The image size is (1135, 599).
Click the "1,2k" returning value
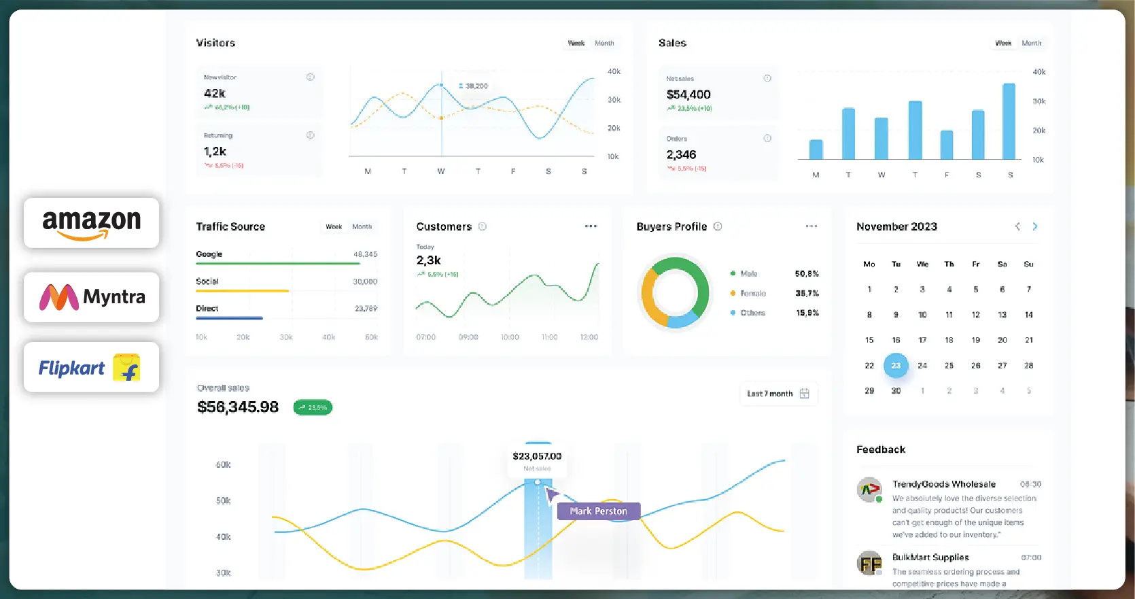coord(215,152)
